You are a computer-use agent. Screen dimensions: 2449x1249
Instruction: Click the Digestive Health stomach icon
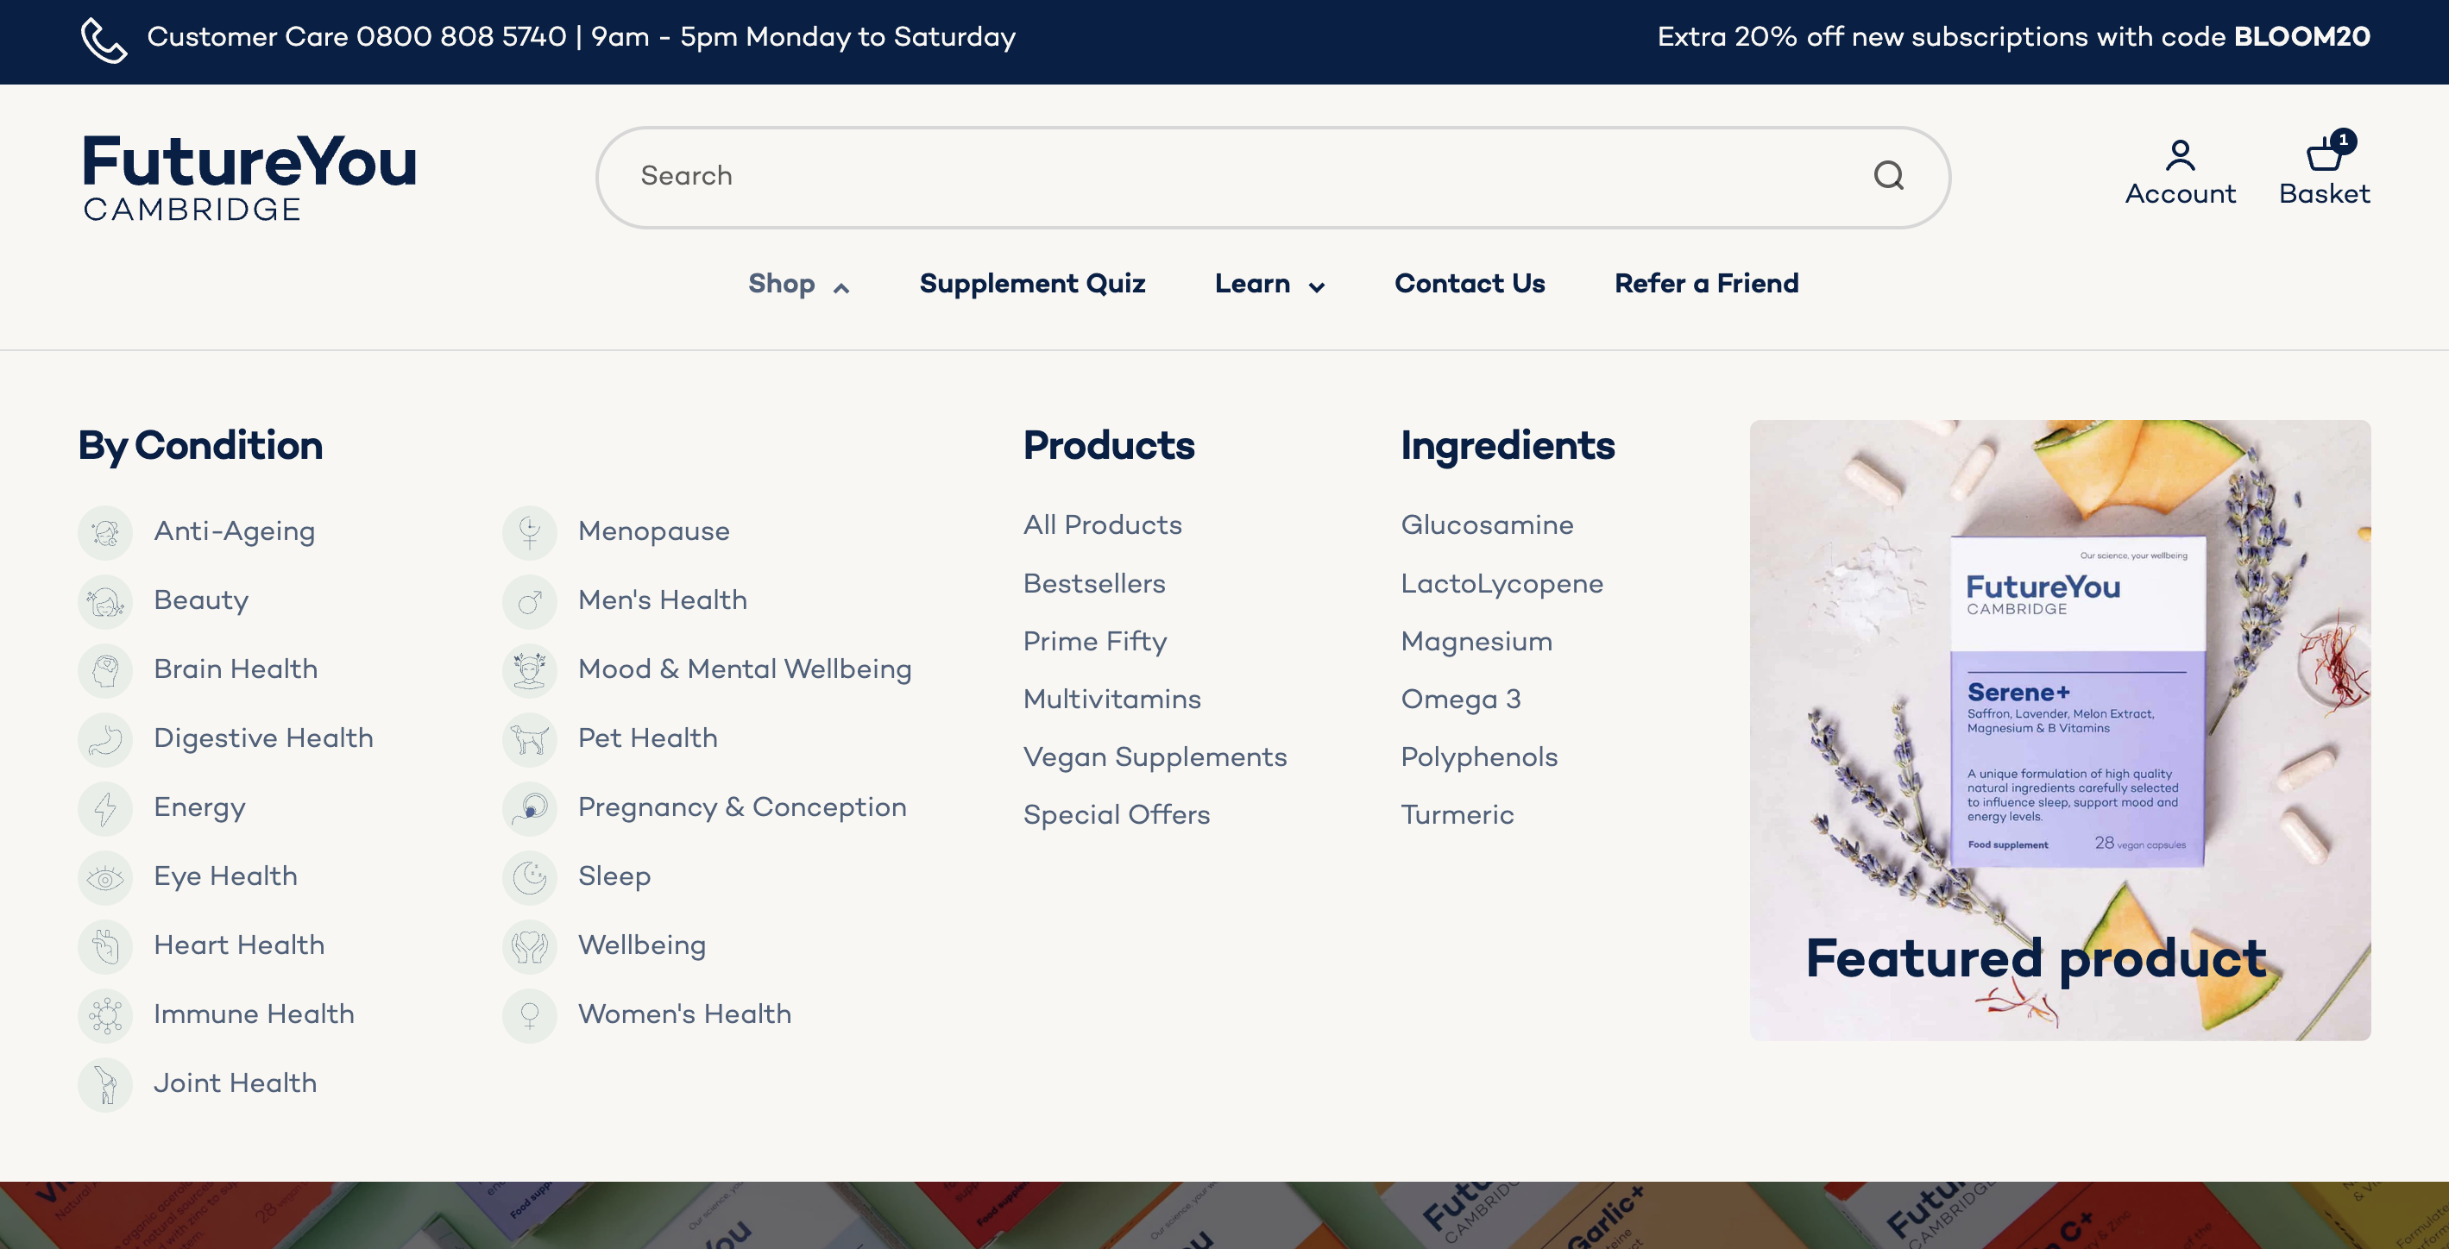coord(105,739)
